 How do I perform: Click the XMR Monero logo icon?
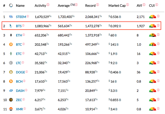pyautogui.click(x=11, y=109)
